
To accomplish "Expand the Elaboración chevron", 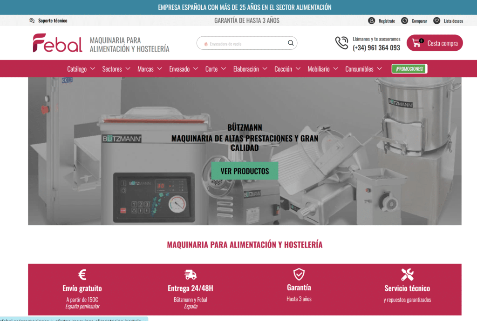I will click(265, 69).
